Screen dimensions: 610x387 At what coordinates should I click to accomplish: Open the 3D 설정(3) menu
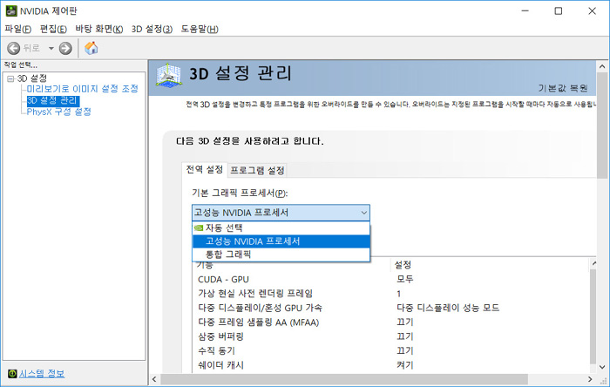(152, 29)
